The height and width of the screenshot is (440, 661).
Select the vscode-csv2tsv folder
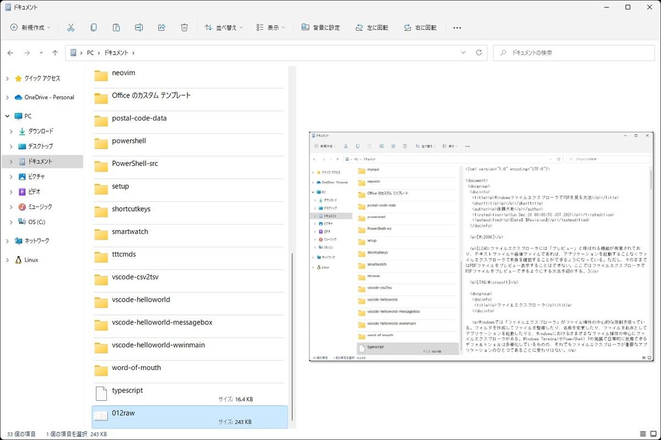(x=189, y=280)
